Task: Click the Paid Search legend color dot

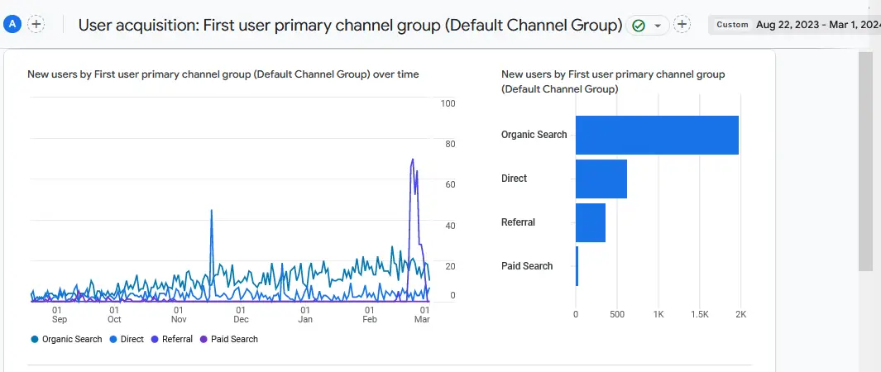Action: click(204, 339)
